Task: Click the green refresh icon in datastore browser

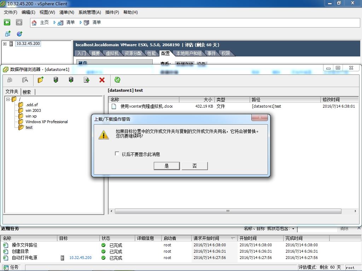Action: 117,80
